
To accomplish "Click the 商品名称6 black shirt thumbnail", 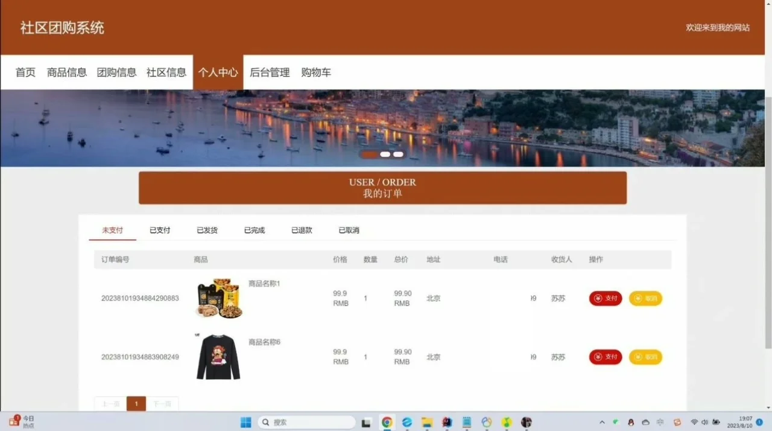I will (218, 356).
